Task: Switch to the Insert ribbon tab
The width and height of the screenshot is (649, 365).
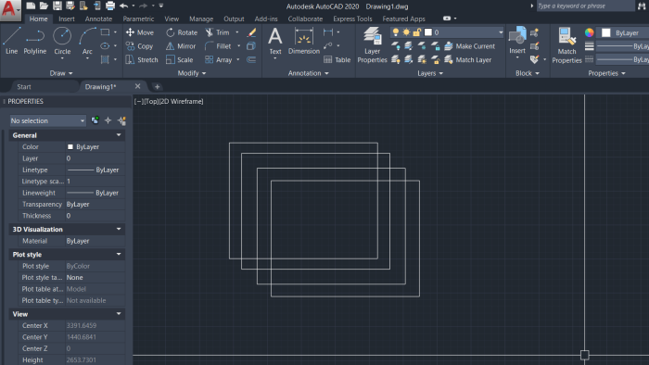Action: tap(66, 19)
